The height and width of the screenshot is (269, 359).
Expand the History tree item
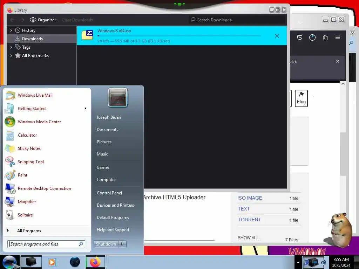pos(11,30)
